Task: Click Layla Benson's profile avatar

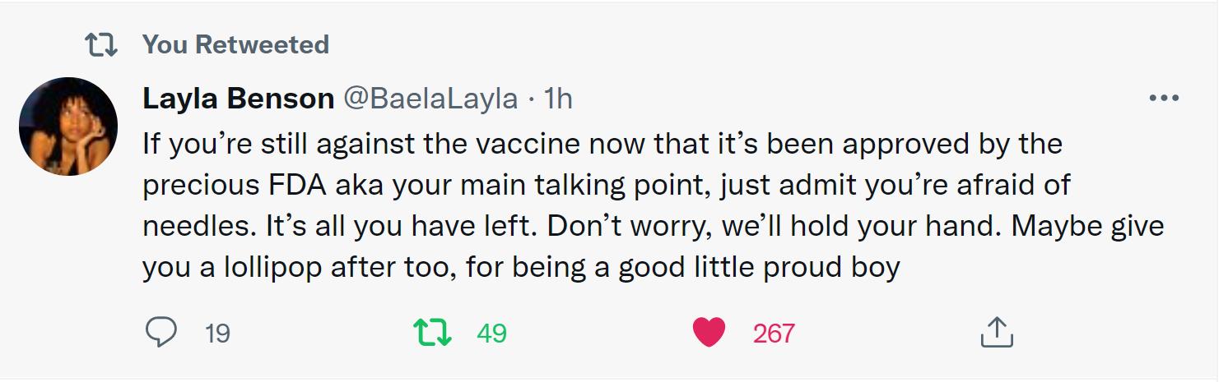Action: coord(68,127)
